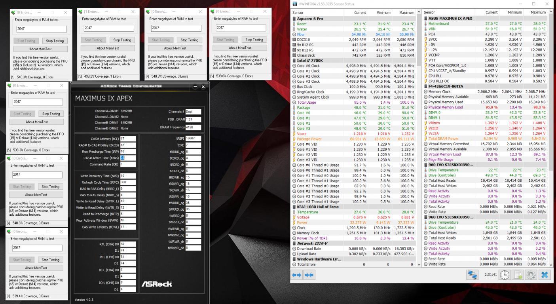556x304 pixels.
Task: Click the tCKE value field
Action: [193, 145]
